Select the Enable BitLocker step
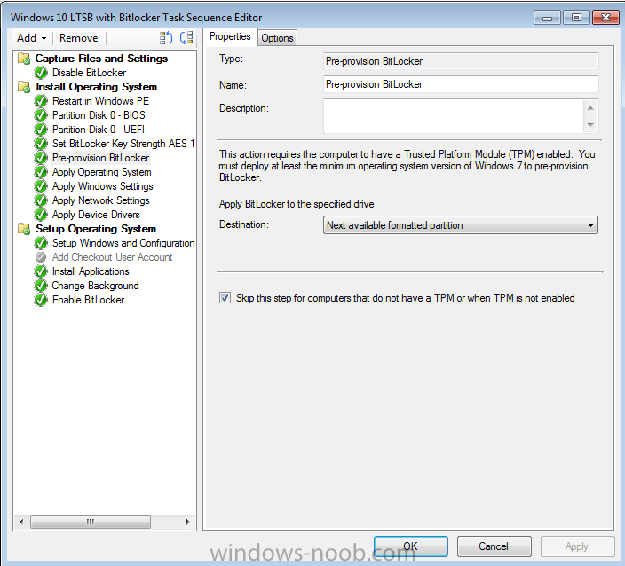The image size is (625, 566). pyautogui.click(x=88, y=300)
